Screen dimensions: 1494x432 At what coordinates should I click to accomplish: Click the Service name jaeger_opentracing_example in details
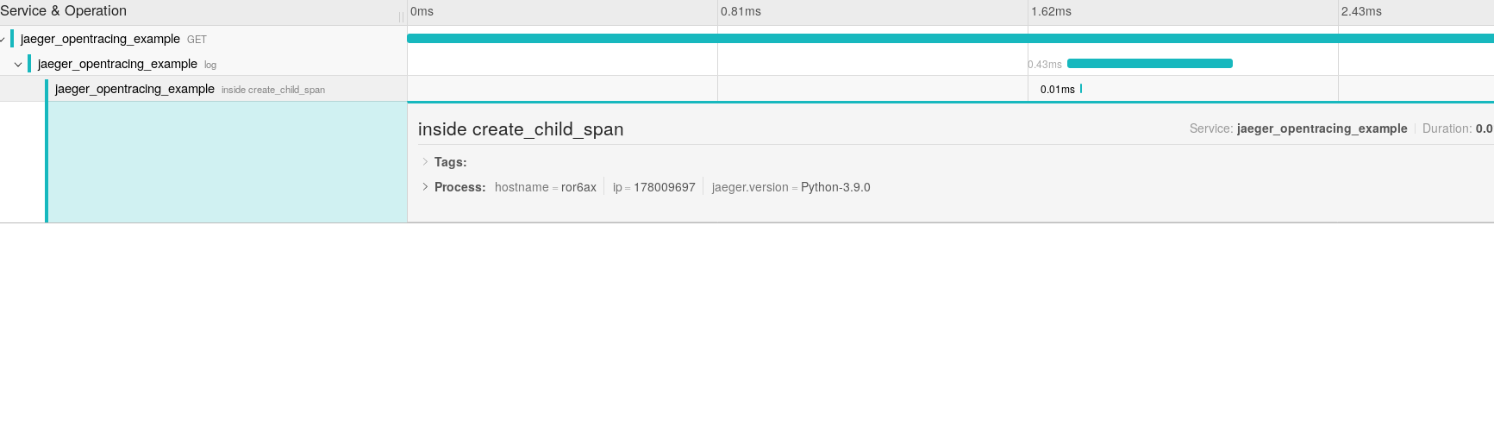click(1322, 128)
